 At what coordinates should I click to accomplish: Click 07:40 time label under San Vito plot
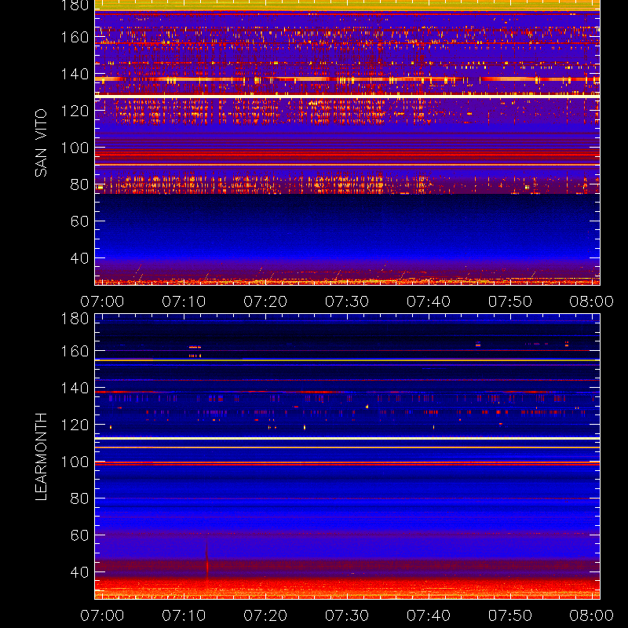[x=429, y=301]
